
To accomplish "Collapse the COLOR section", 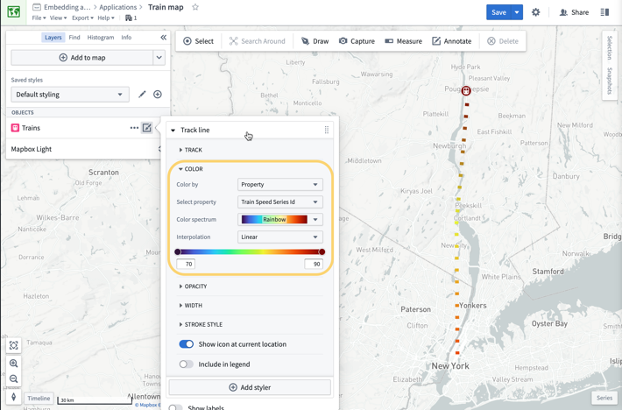I will click(x=191, y=169).
